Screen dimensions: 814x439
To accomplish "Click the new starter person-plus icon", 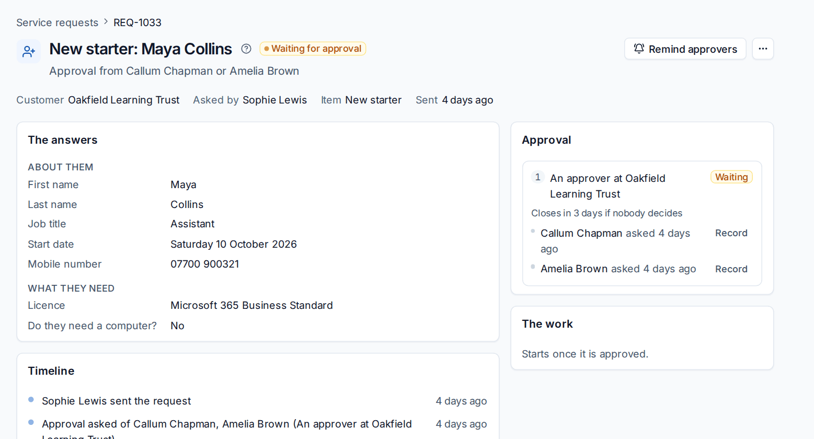I will [29, 51].
